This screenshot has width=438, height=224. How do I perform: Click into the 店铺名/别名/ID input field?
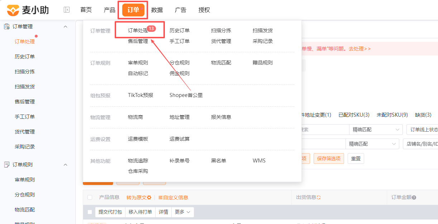[420, 144]
